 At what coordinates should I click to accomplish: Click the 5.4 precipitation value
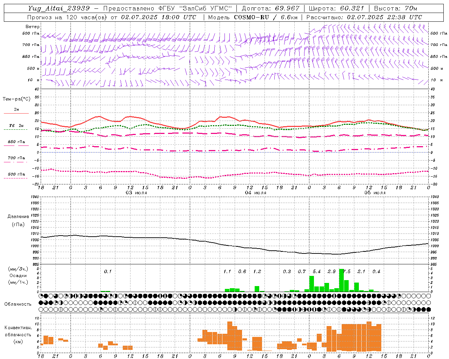point(317,272)
